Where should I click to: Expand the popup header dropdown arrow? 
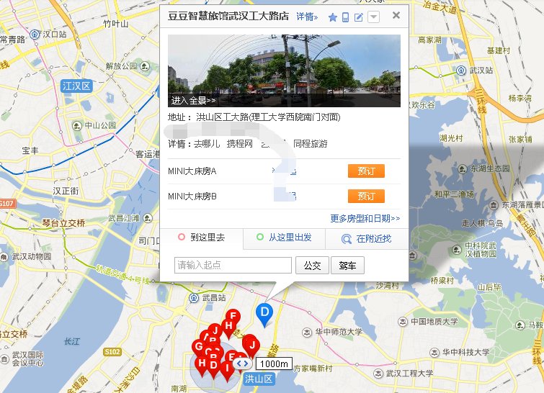click(x=373, y=17)
